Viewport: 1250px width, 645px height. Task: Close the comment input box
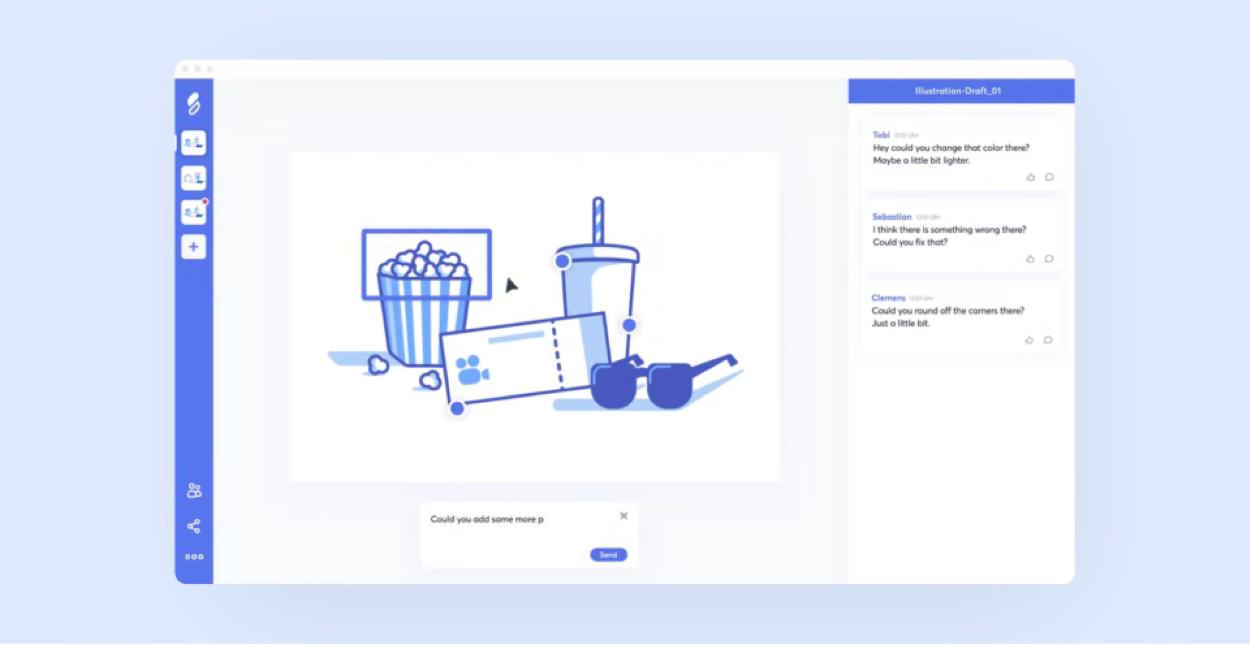[x=624, y=515]
